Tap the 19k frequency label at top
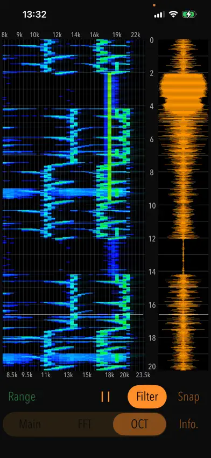This screenshot has height=458, width=211. click(x=117, y=35)
